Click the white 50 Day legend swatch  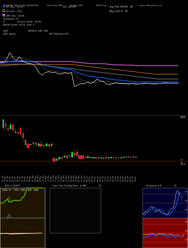(4, 11)
